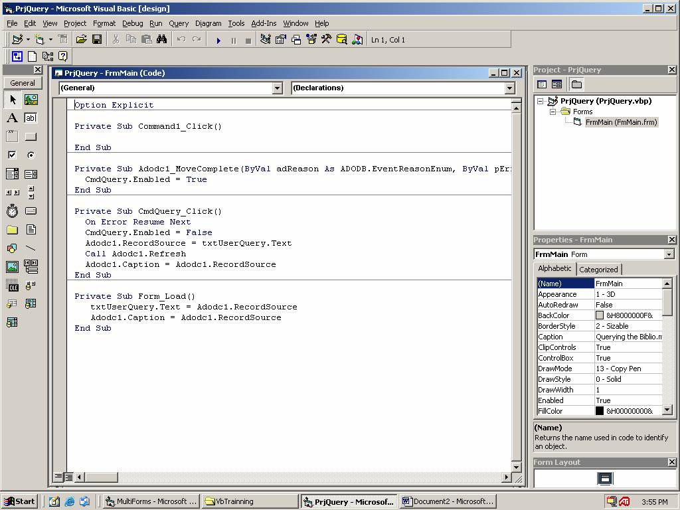
Task: Open the Debug menu
Action: 132,23
